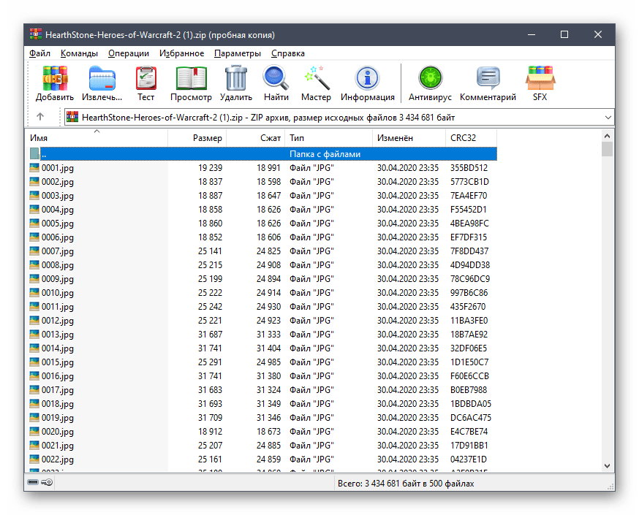Click the parent folder icon in the '..' row
Screen dimensions: 639x515
point(34,153)
